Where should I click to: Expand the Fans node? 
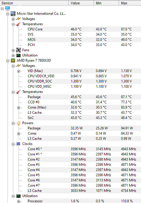(13, 50)
